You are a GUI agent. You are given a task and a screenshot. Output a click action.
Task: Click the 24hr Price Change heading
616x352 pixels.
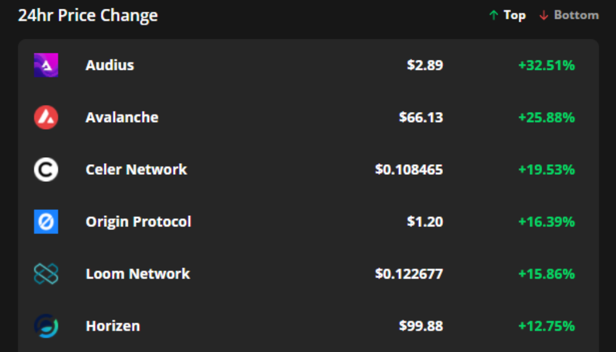click(x=89, y=15)
